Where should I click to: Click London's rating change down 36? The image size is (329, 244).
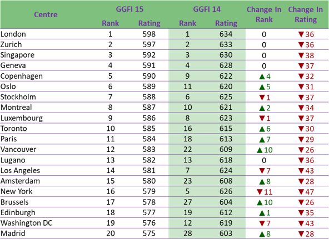tap(306, 34)
